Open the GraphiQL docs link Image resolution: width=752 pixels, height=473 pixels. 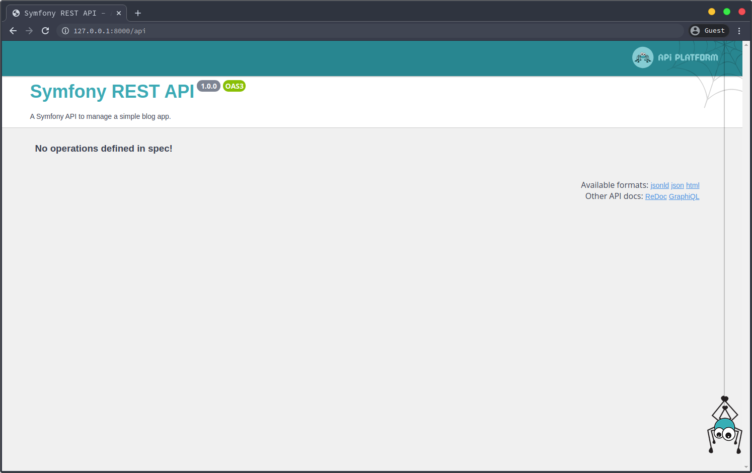[684, 196]
